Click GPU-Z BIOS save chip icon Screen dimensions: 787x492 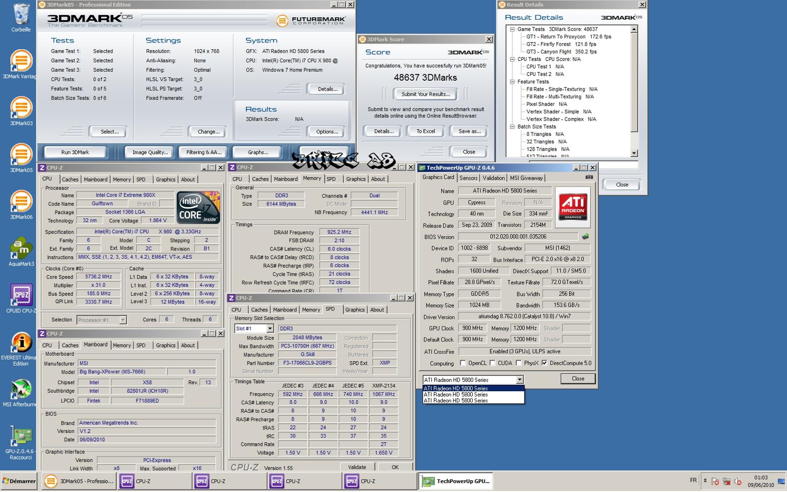click(585, 237)
